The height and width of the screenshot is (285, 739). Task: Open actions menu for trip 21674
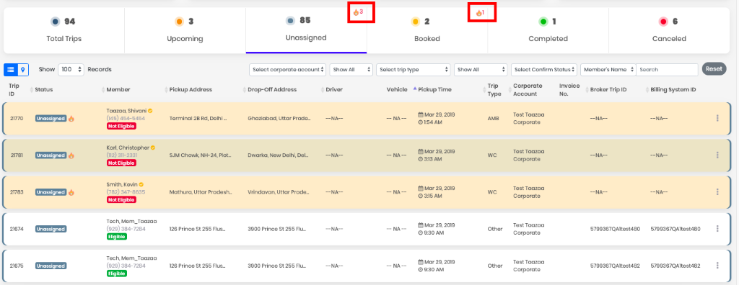[x=717, y=229]
